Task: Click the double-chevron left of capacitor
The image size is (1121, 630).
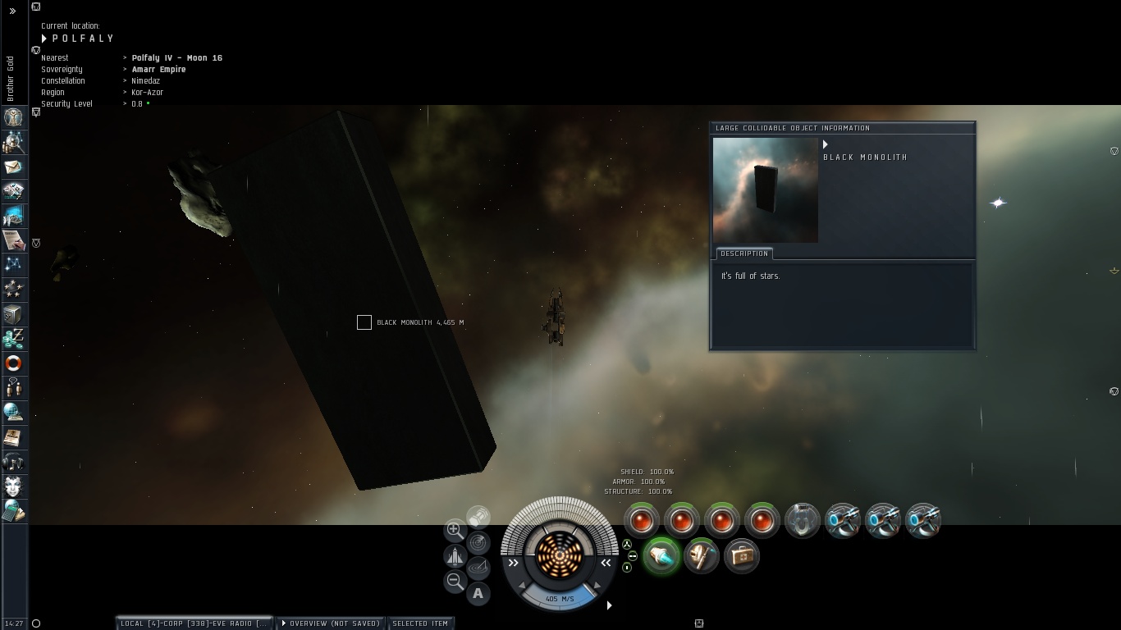Action: coord(513,563)
